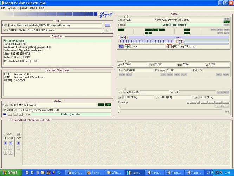Click GSpot Aud test button 1
234x176 pixels.
click(x=11, y=143)
